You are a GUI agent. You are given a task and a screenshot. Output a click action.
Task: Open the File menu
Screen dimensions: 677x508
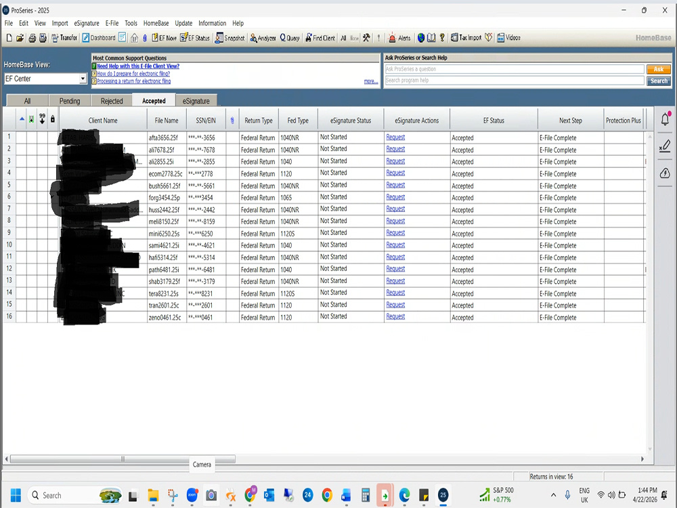tap(9, 23)
